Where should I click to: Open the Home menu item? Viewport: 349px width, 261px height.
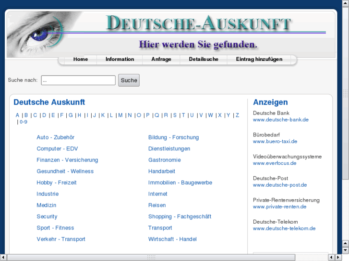click(81, 59)
